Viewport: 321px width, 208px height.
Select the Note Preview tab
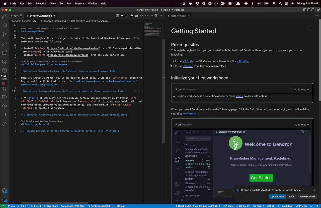coord(178,16)
